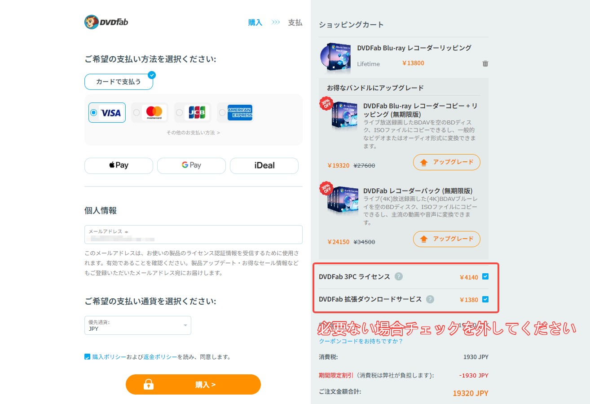Upgrade to DVDFab レコーダーパック bundle

[447, 239]
